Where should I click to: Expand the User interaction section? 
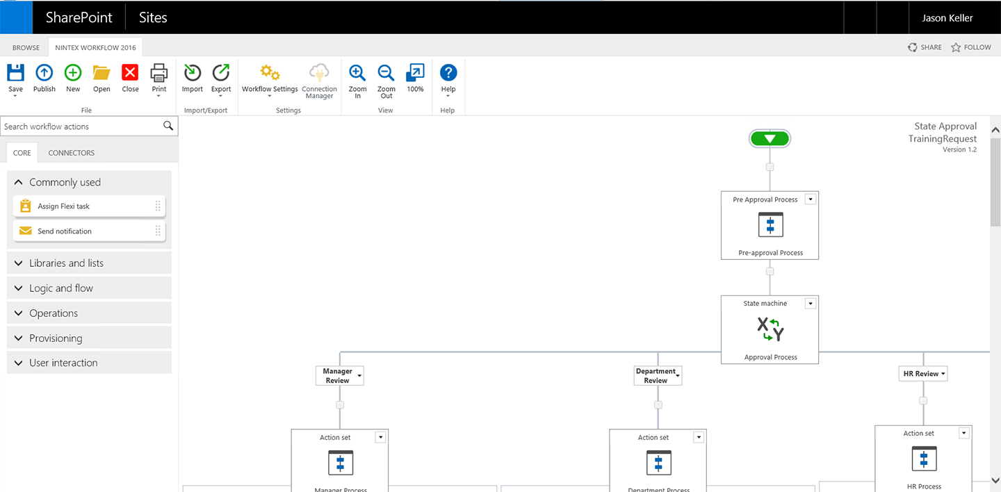click(x=89, y=363)
